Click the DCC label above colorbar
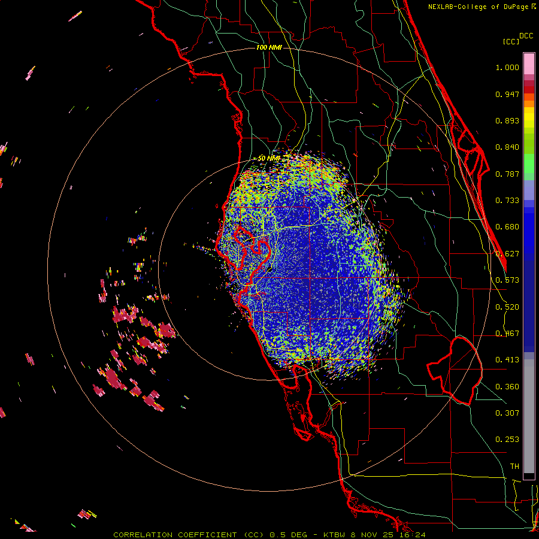 526,36
